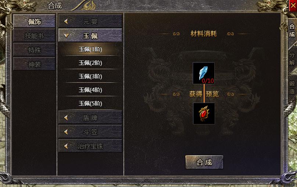Switch to the 神装 category tab
The image size is (297, 187).
pyautogui.click(x=34, y=64)
